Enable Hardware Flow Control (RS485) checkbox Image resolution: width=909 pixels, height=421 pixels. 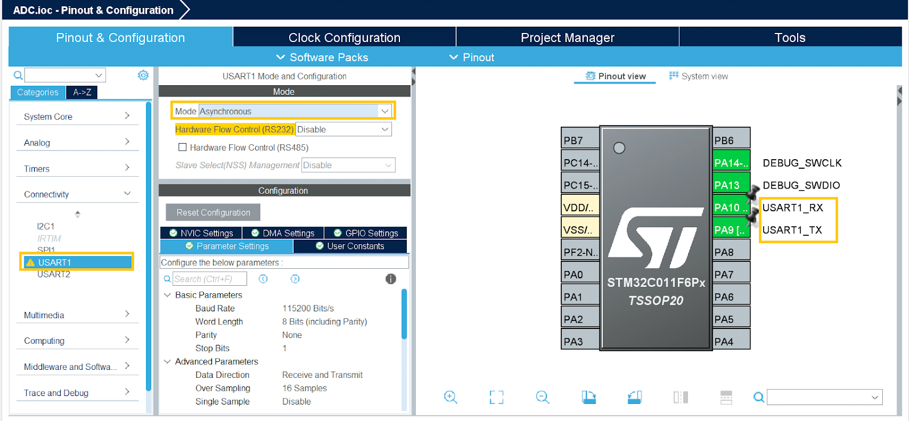pyautogui.click(x=182, y=147)
